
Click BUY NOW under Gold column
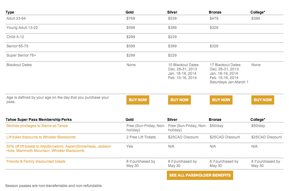138,100
